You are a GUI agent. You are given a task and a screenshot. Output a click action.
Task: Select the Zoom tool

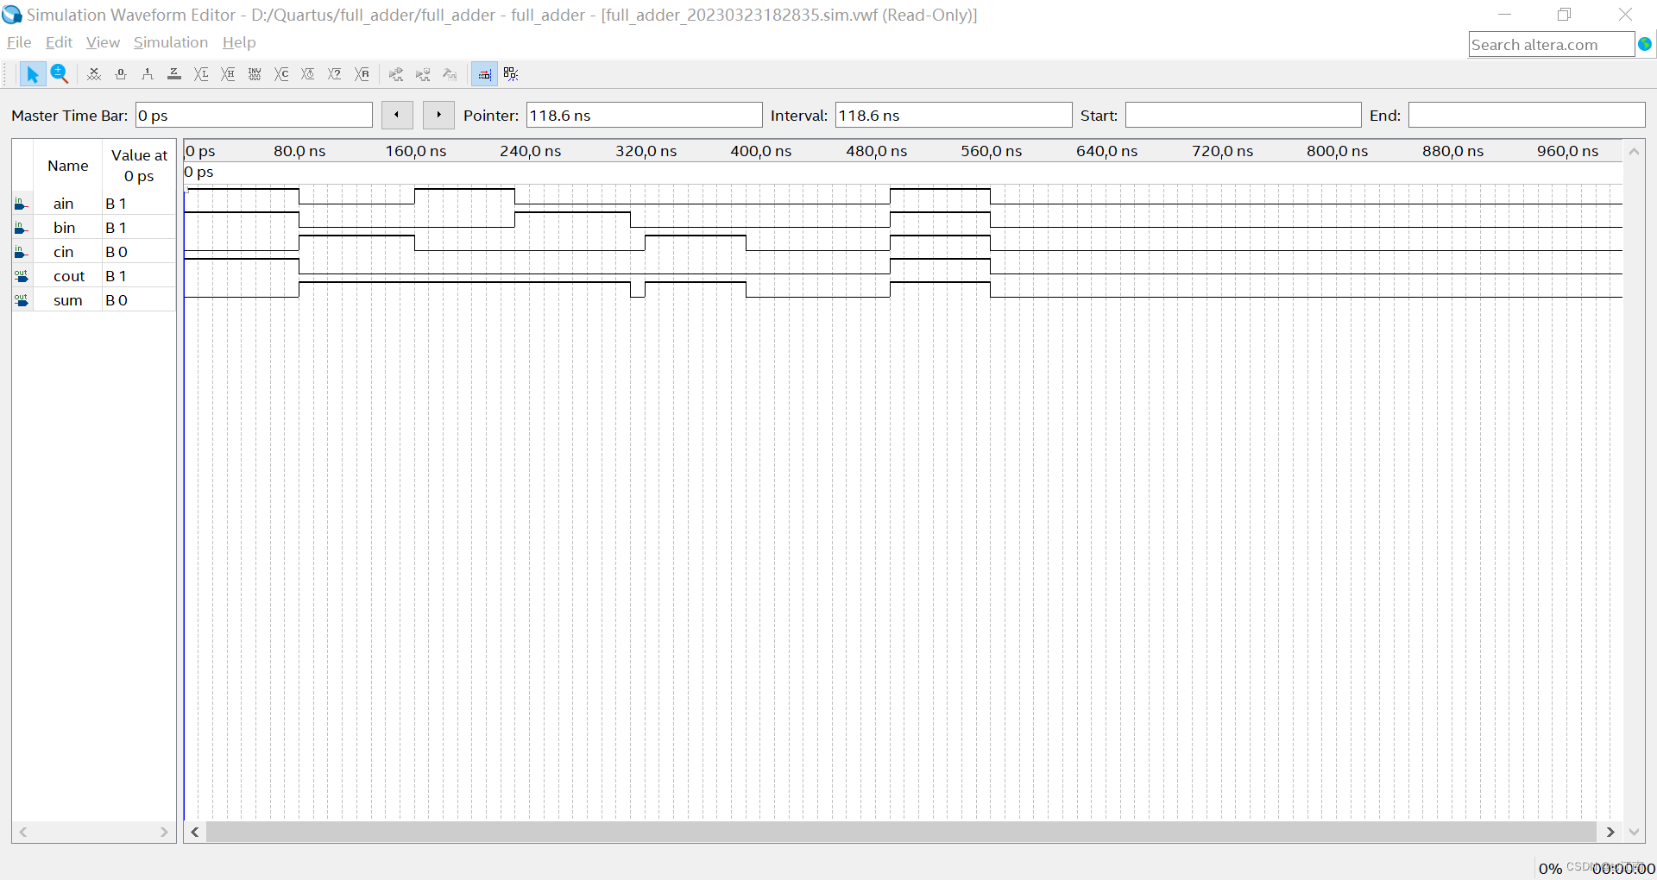tap(59, 74)
